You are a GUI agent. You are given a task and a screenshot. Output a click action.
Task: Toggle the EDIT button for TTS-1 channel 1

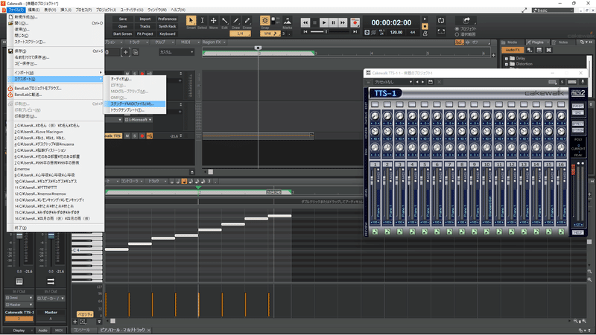click(375, 104)
